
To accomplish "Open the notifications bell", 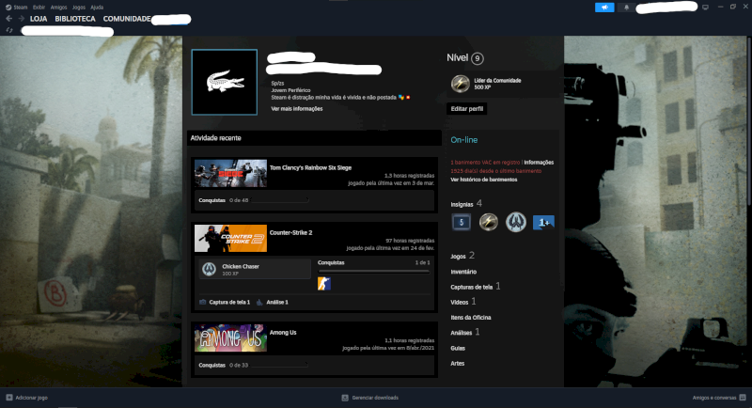I will click(x=626, y=8).
